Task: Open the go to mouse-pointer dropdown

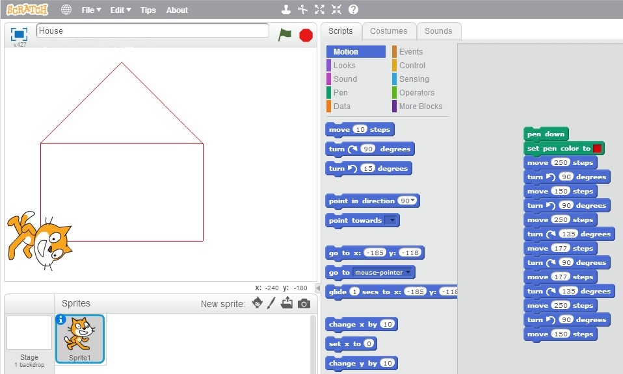Action: click(x=408, y=273)
